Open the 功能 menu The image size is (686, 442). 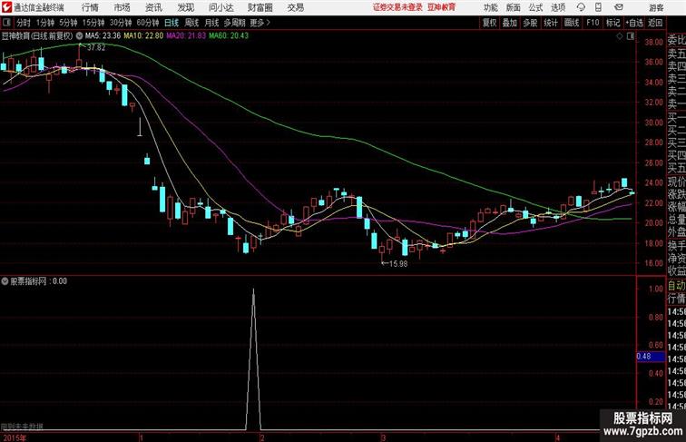click(490, 7)
